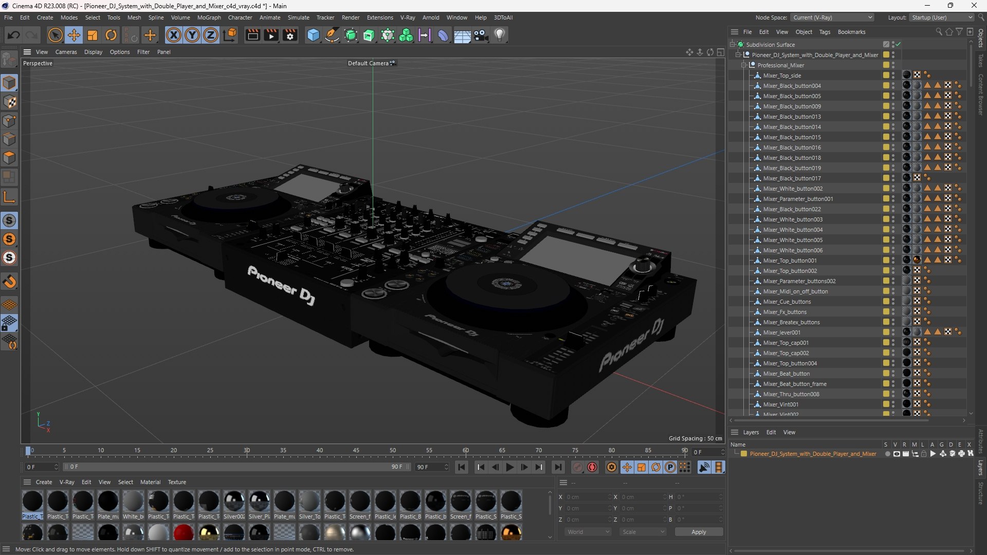Open viewport Cameras menu
The height and width of the screenshot is (555, 987).
pyautogui.click(x=66, y=52)
